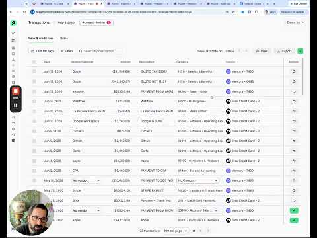Click the undo action icon in the CircleCI row

(294, 131)
